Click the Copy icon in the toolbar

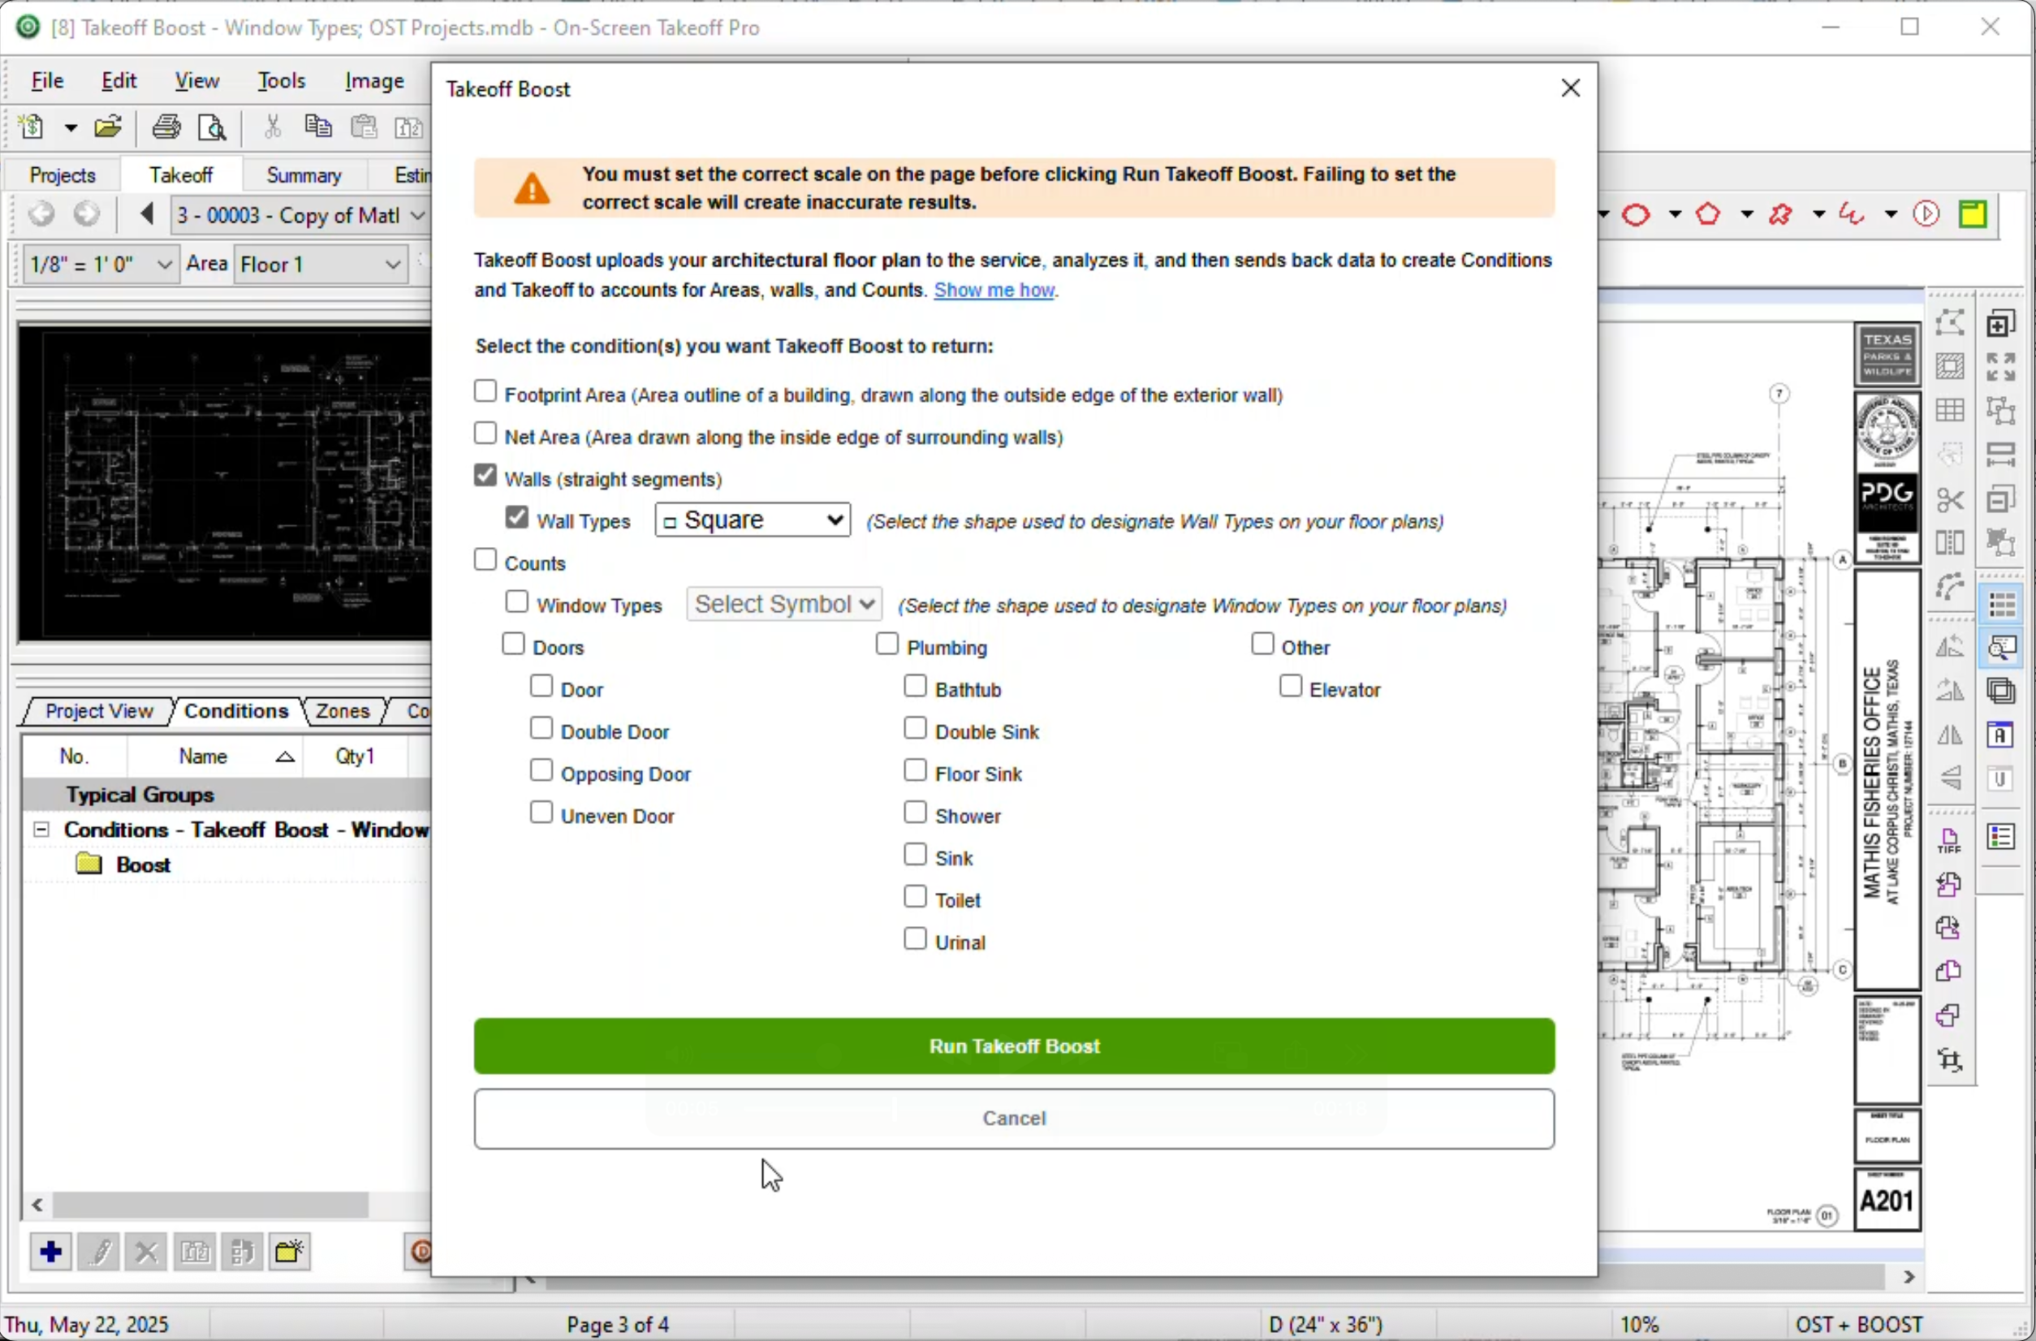coord(317,127)
